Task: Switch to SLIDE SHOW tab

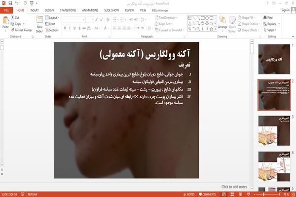Action: [x=111, y=10]
